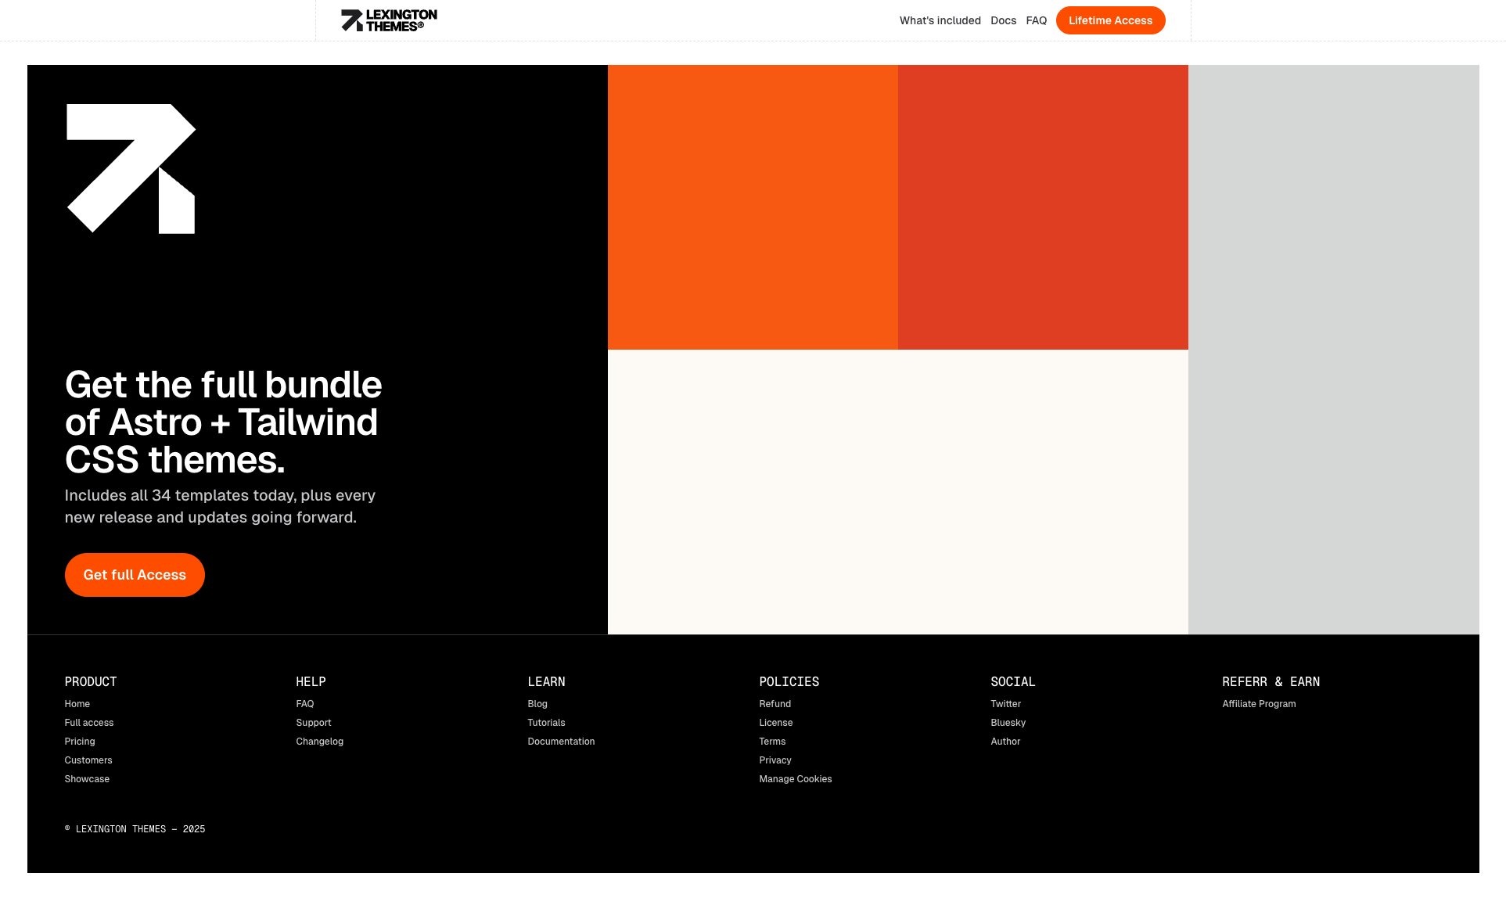The width and height of the screenshot is (1506, 898).
Task: Go to Home from the footer
Action: click(x=77, y=703)
